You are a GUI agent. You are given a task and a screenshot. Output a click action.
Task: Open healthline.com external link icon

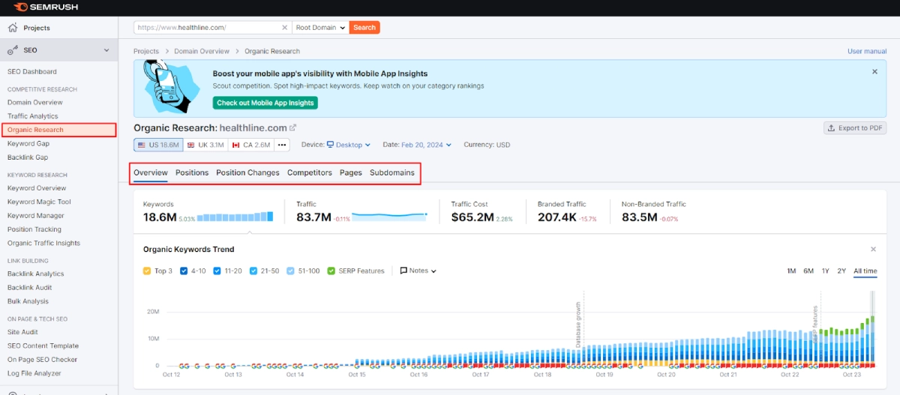[x=293, y=128]
